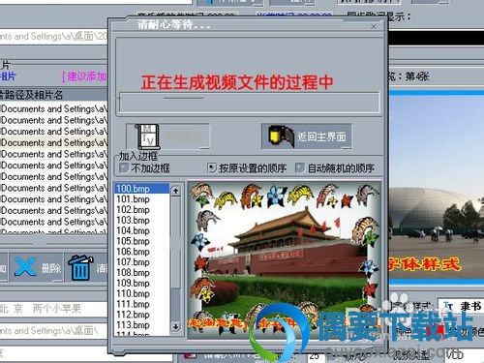Open the 隶书 font style dropdown

pos(461,306)
